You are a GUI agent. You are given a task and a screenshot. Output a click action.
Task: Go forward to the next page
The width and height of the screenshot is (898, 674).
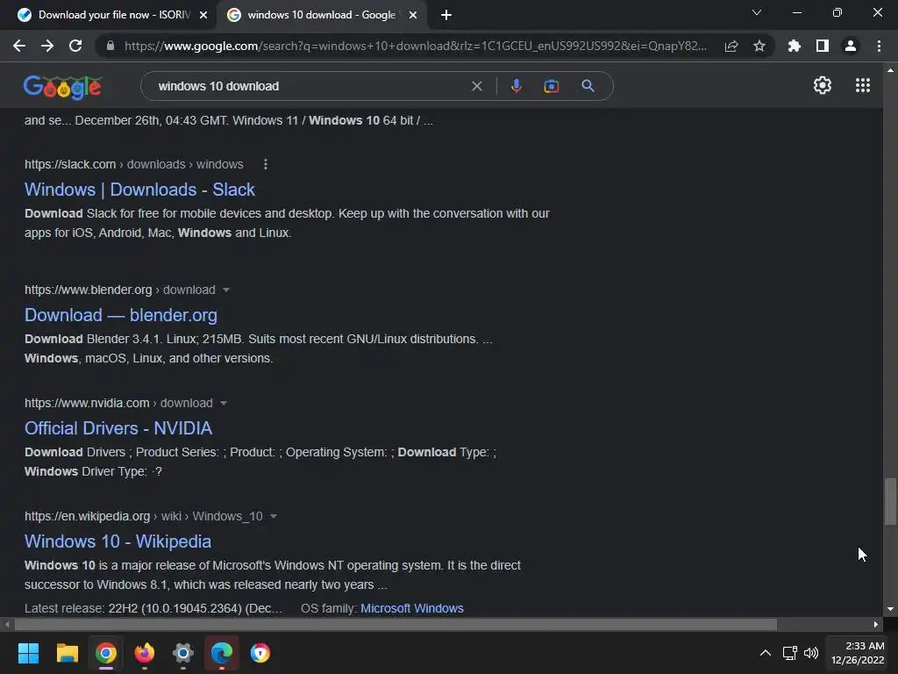pyautogui.click(x=47, y=46)
